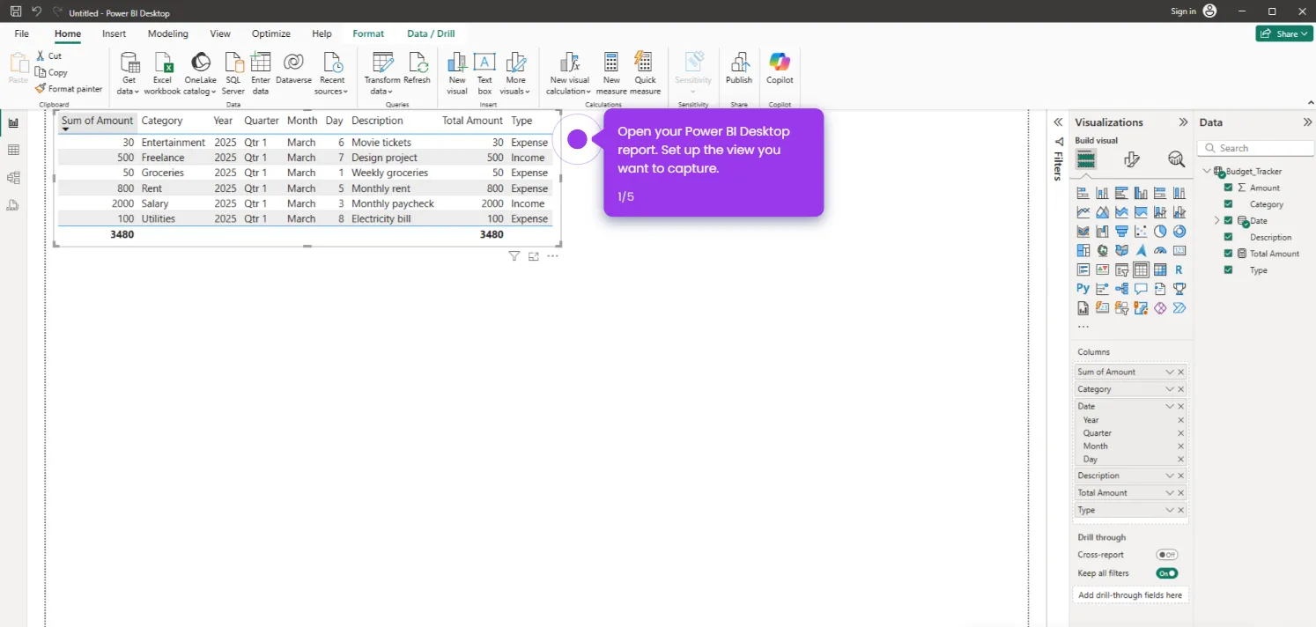Open the Description column field dropdown
The height and width of the screenshot is (627, 1316).
click(x=1170, y=476)
